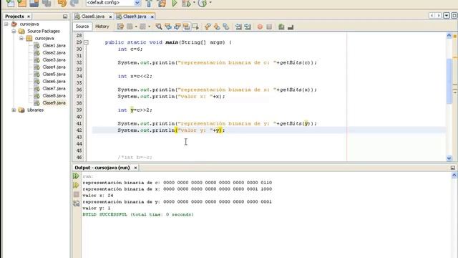Click the editor vertical scrollbar thumb
This screenshot has height=258, width=458.
click(x=449, y=81)
